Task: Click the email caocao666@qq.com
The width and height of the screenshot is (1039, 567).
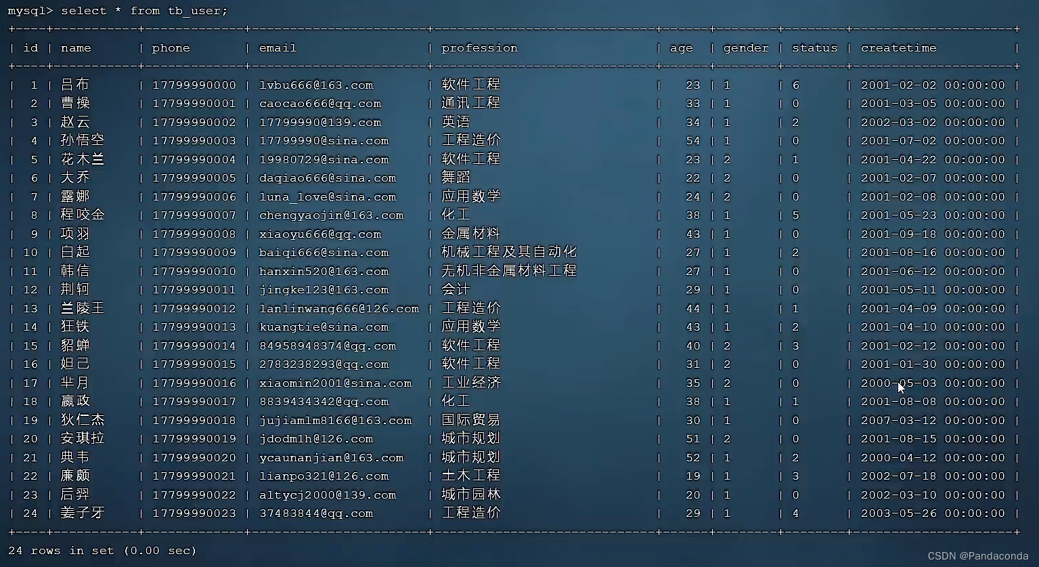Action: coord(319,103)
